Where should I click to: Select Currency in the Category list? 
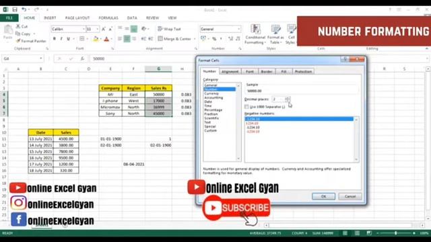pos(211,93)
